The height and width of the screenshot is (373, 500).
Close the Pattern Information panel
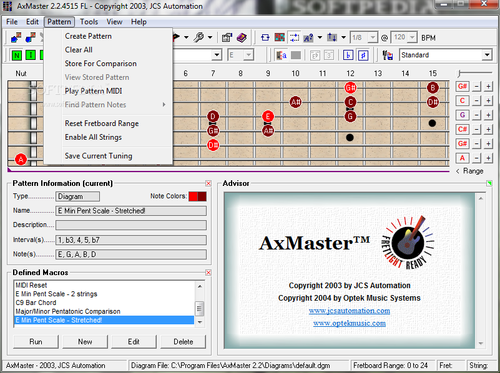pyautogui.click(x=208, y=183)
